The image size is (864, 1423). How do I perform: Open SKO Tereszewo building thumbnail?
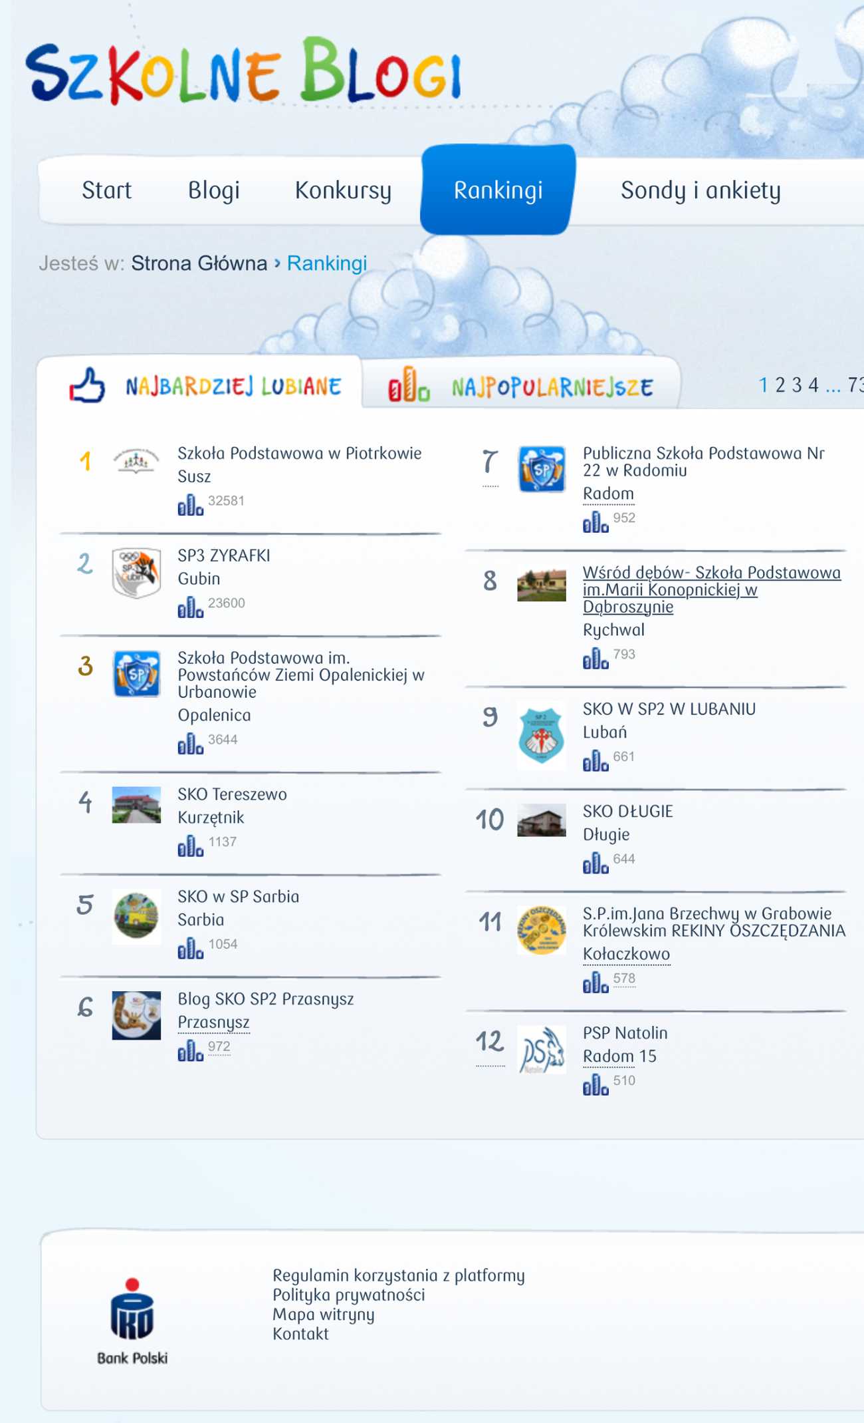136,804
